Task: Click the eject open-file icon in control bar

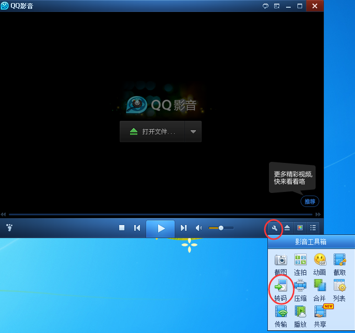Action: [287, 228]
